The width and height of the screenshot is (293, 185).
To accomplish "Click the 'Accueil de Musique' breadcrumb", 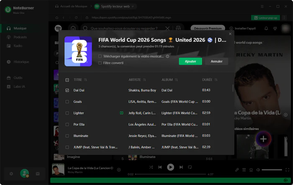I will coord(71,6).
